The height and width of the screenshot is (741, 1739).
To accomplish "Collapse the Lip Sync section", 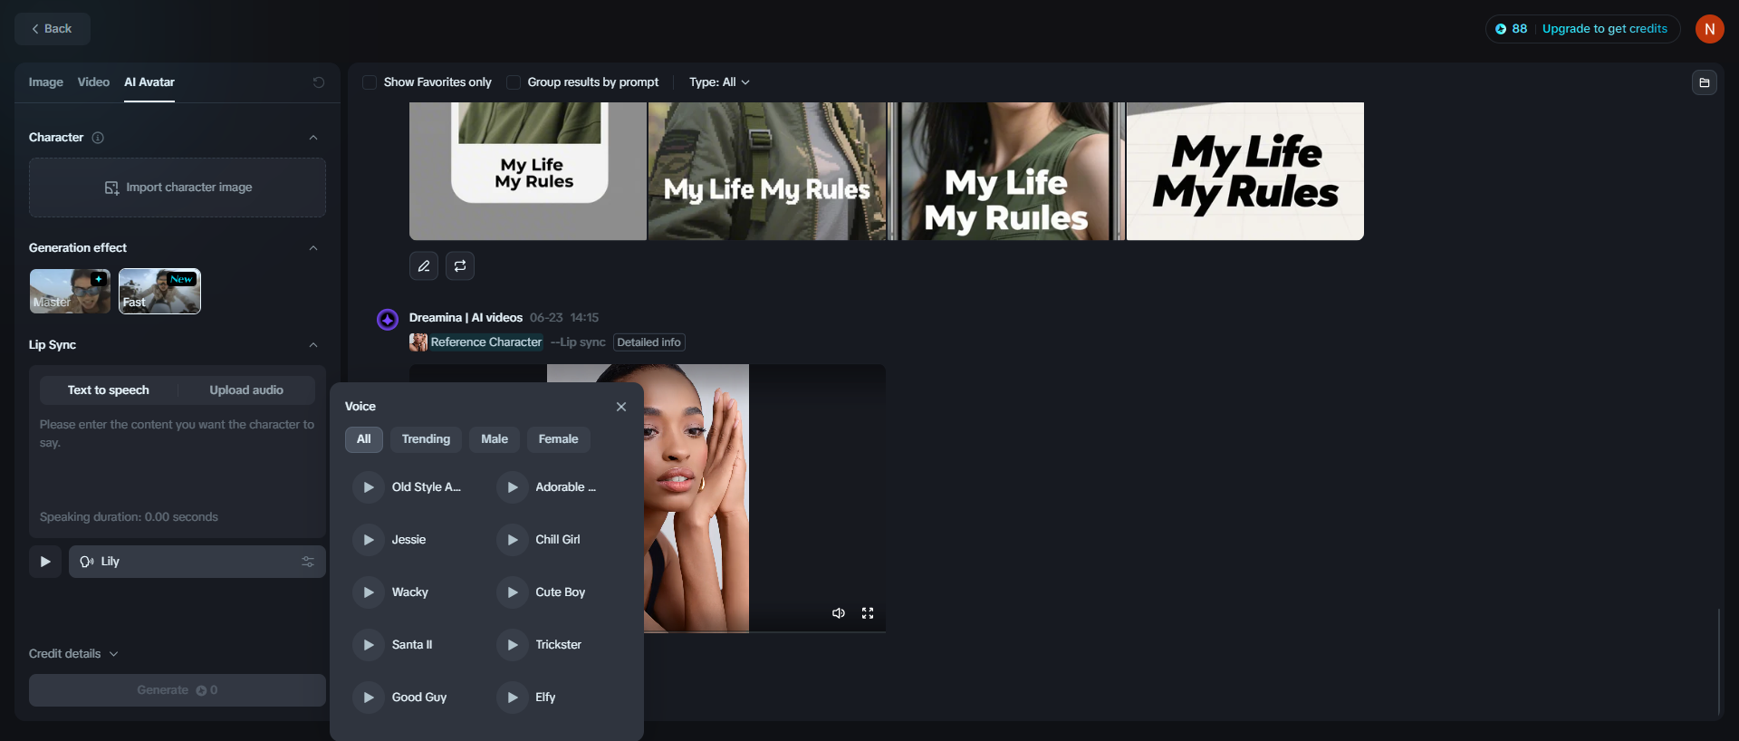I will pyautogui.click(x=313, y=345).
